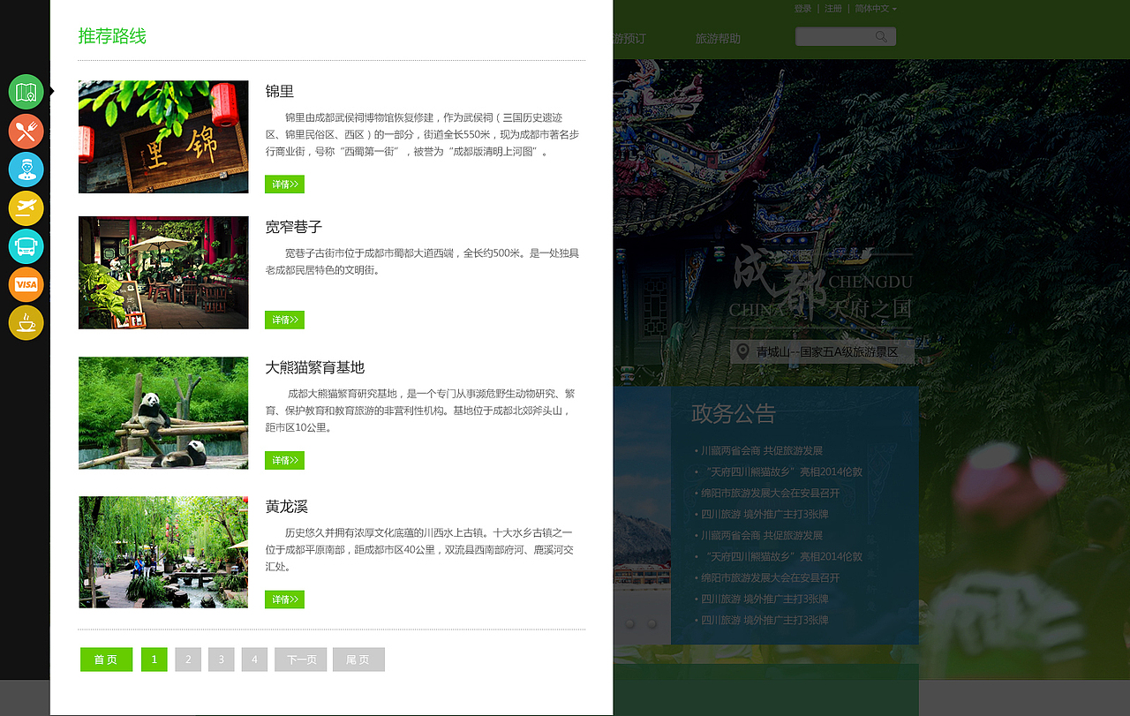Click 下一页 to go to next page
Viewport: 1130px width, 716px height.
coord(300,659)
